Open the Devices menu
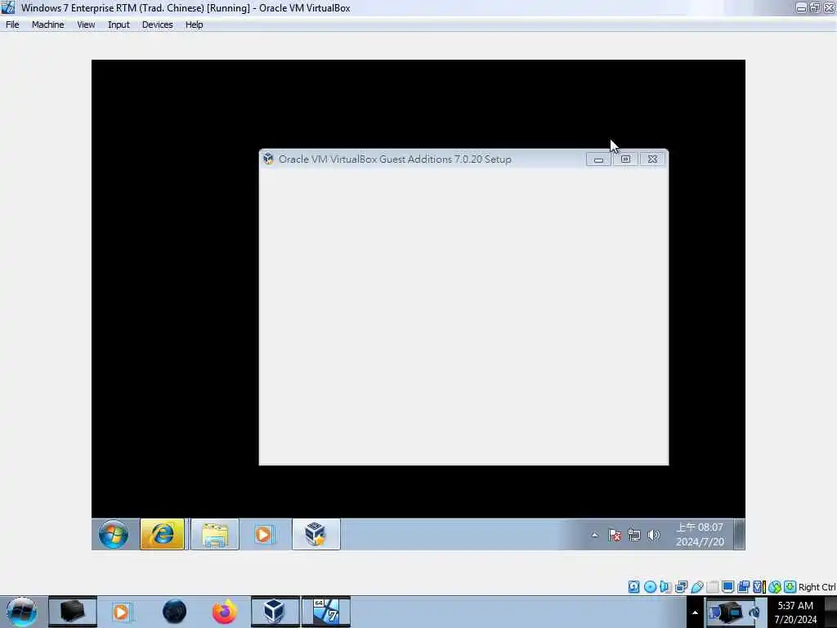The height and width of the screenshot is (628, 837). 158,25
